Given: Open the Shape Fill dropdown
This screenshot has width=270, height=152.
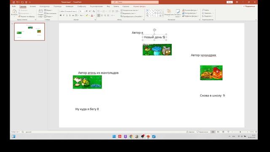Looking at the screenshot, I should coord(190,10).
